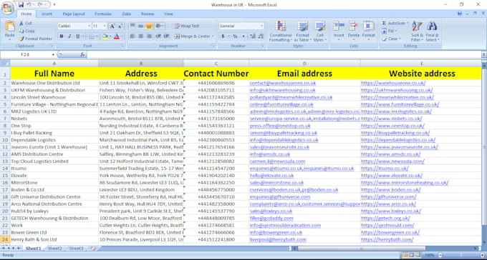Open the Name Box dropdown arrow
Image resolution: width=487 pixels, height=260 pixels.
click(53, 54)
